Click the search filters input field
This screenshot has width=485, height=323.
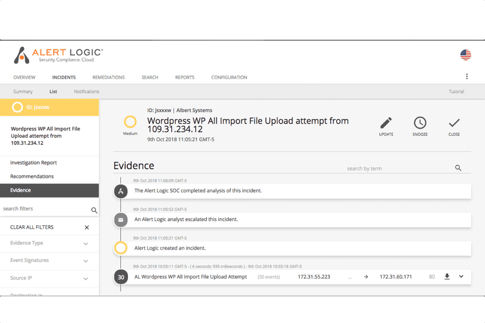click(x=46, y=209)
